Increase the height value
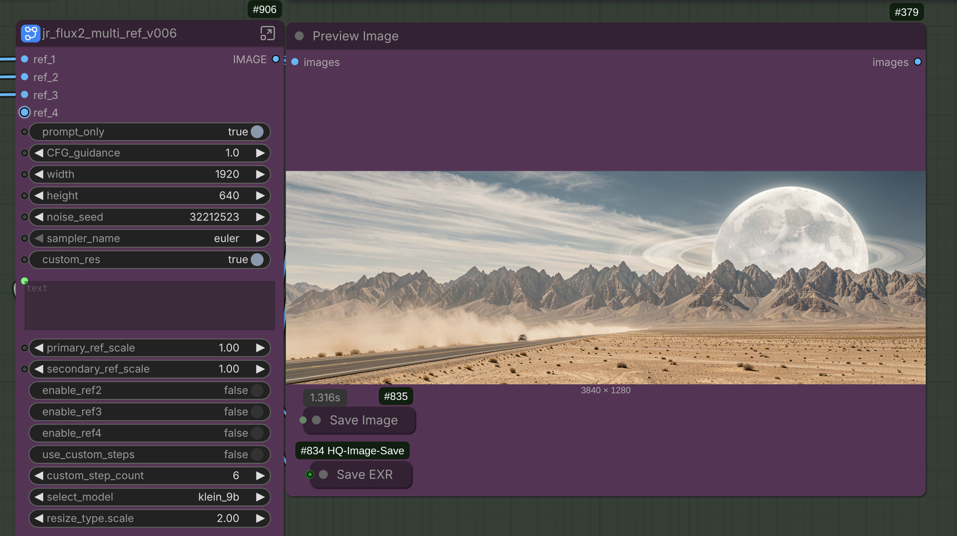Image resolution: width=957 pixels, height=536 pixels. point(260,196)
